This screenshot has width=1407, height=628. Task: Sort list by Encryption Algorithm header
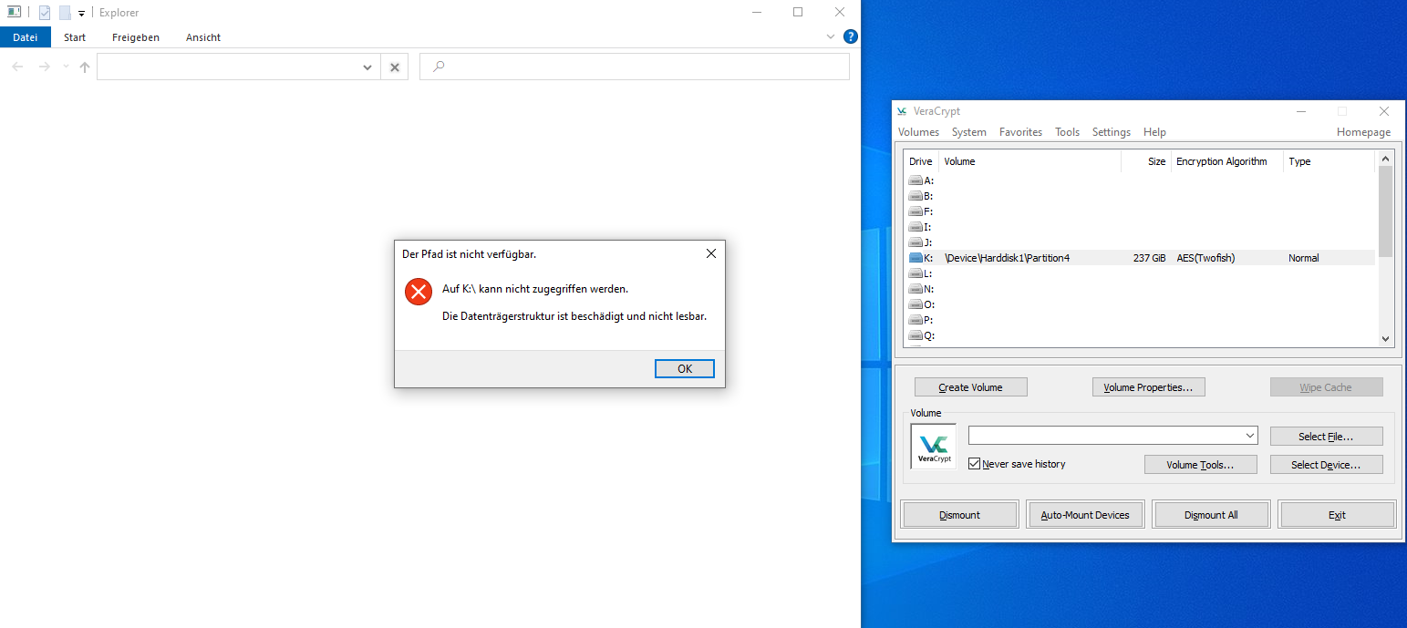click(1227, 161)
